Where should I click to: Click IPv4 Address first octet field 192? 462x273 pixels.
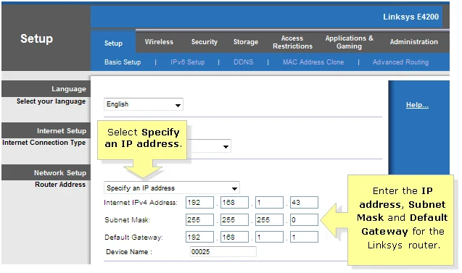click(x=199, y=203)
